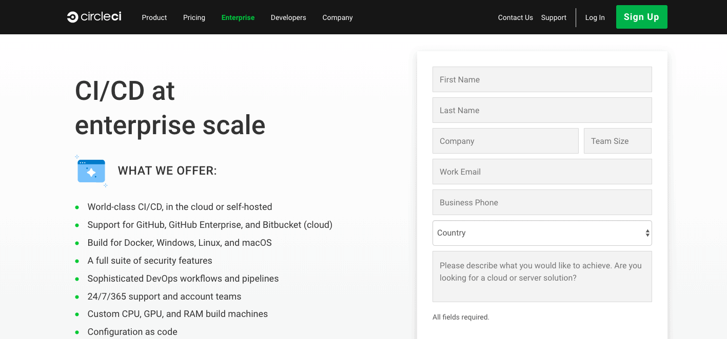727x339 pixels.
Task: Click the project description text area
Action: point(542,277)
